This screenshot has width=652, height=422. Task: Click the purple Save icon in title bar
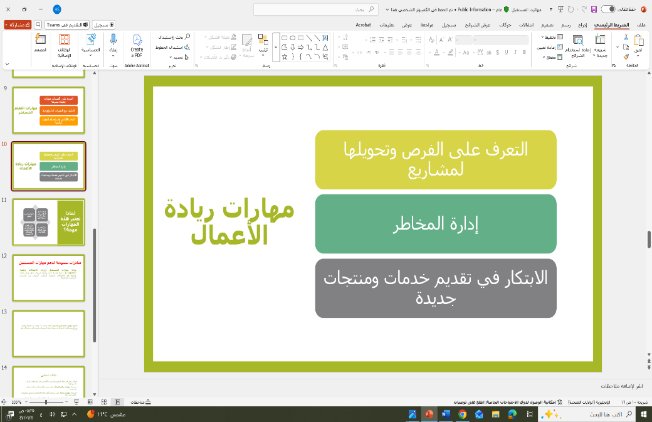594,9
